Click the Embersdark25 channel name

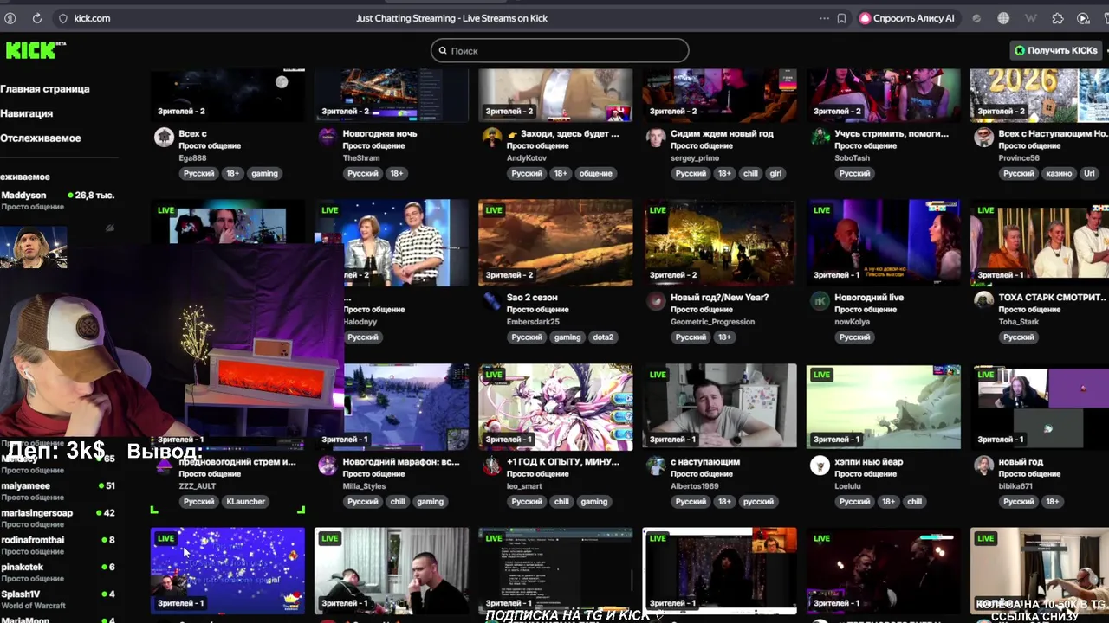pos(533,322)
